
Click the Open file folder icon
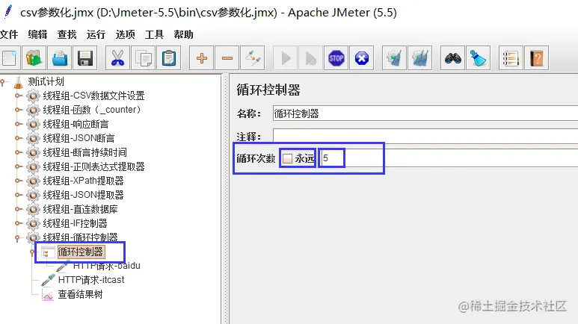60,58
